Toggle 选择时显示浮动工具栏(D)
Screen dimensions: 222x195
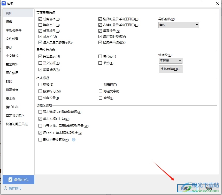pos(100,19)
